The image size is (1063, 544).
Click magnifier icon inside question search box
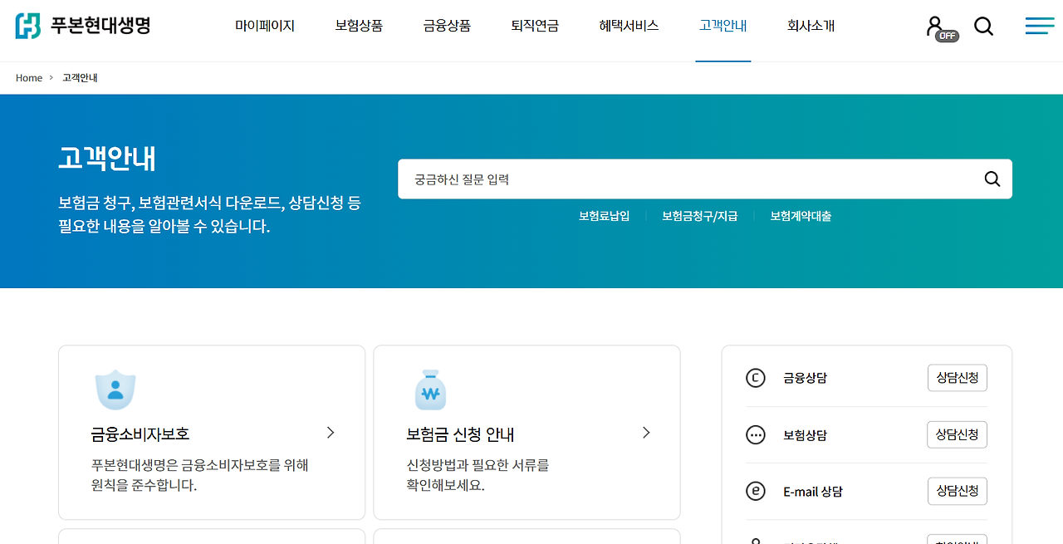point(992,179)
